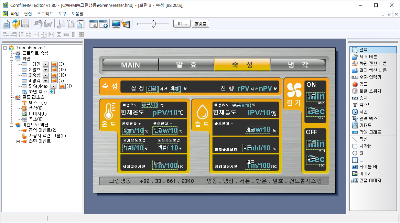Open the dropdown next to 5 KeyMax
400x223 pixels.
tap(53, 86)
